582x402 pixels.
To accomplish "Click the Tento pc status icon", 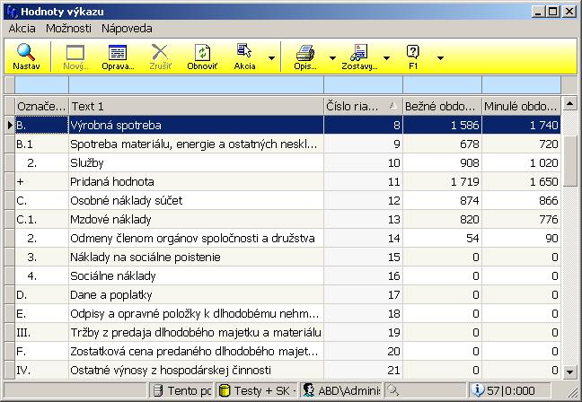I will point(158,390).
